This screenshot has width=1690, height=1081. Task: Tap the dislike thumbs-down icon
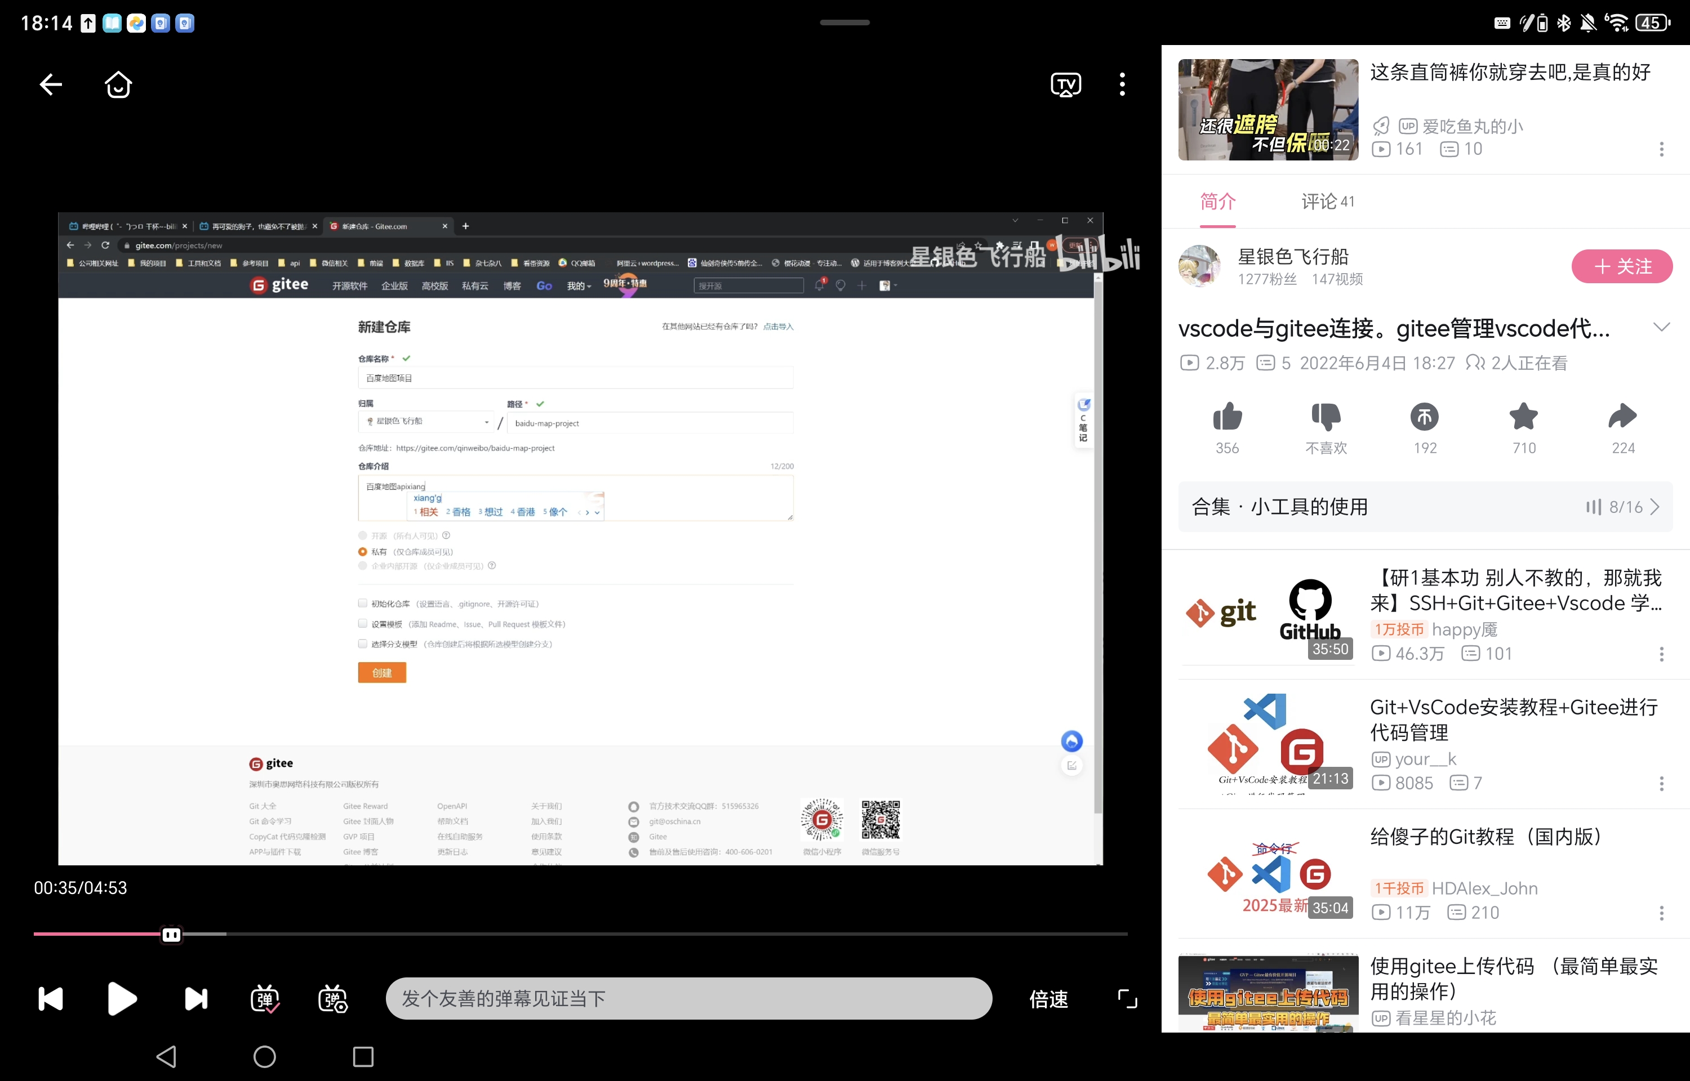coord(1326,417)
